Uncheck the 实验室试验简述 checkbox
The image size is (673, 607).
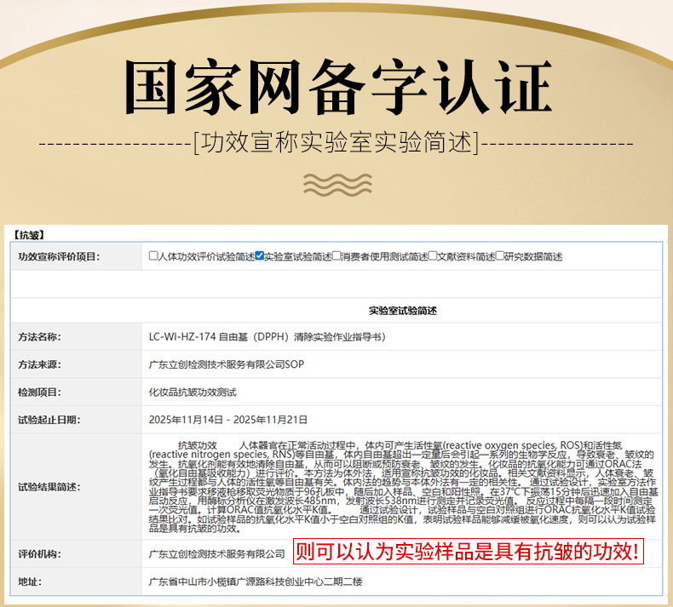pyautogui.click(x=259, y=255)
